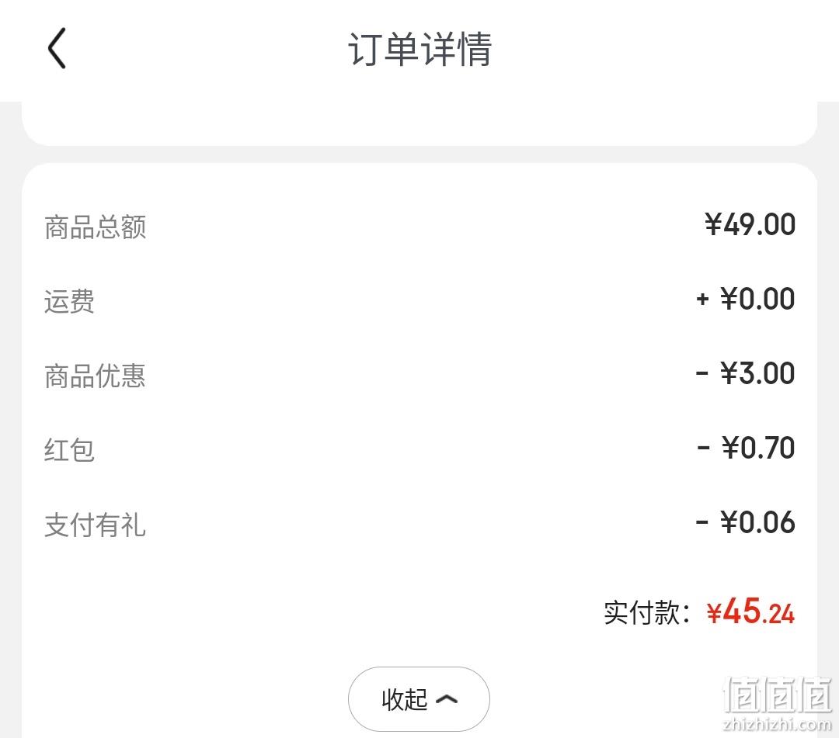The height and width of the screenshot is (738, 839).
Task: Tap the upward chevron beside 收起
Action: pyautogui.click(x=447, y=699)
